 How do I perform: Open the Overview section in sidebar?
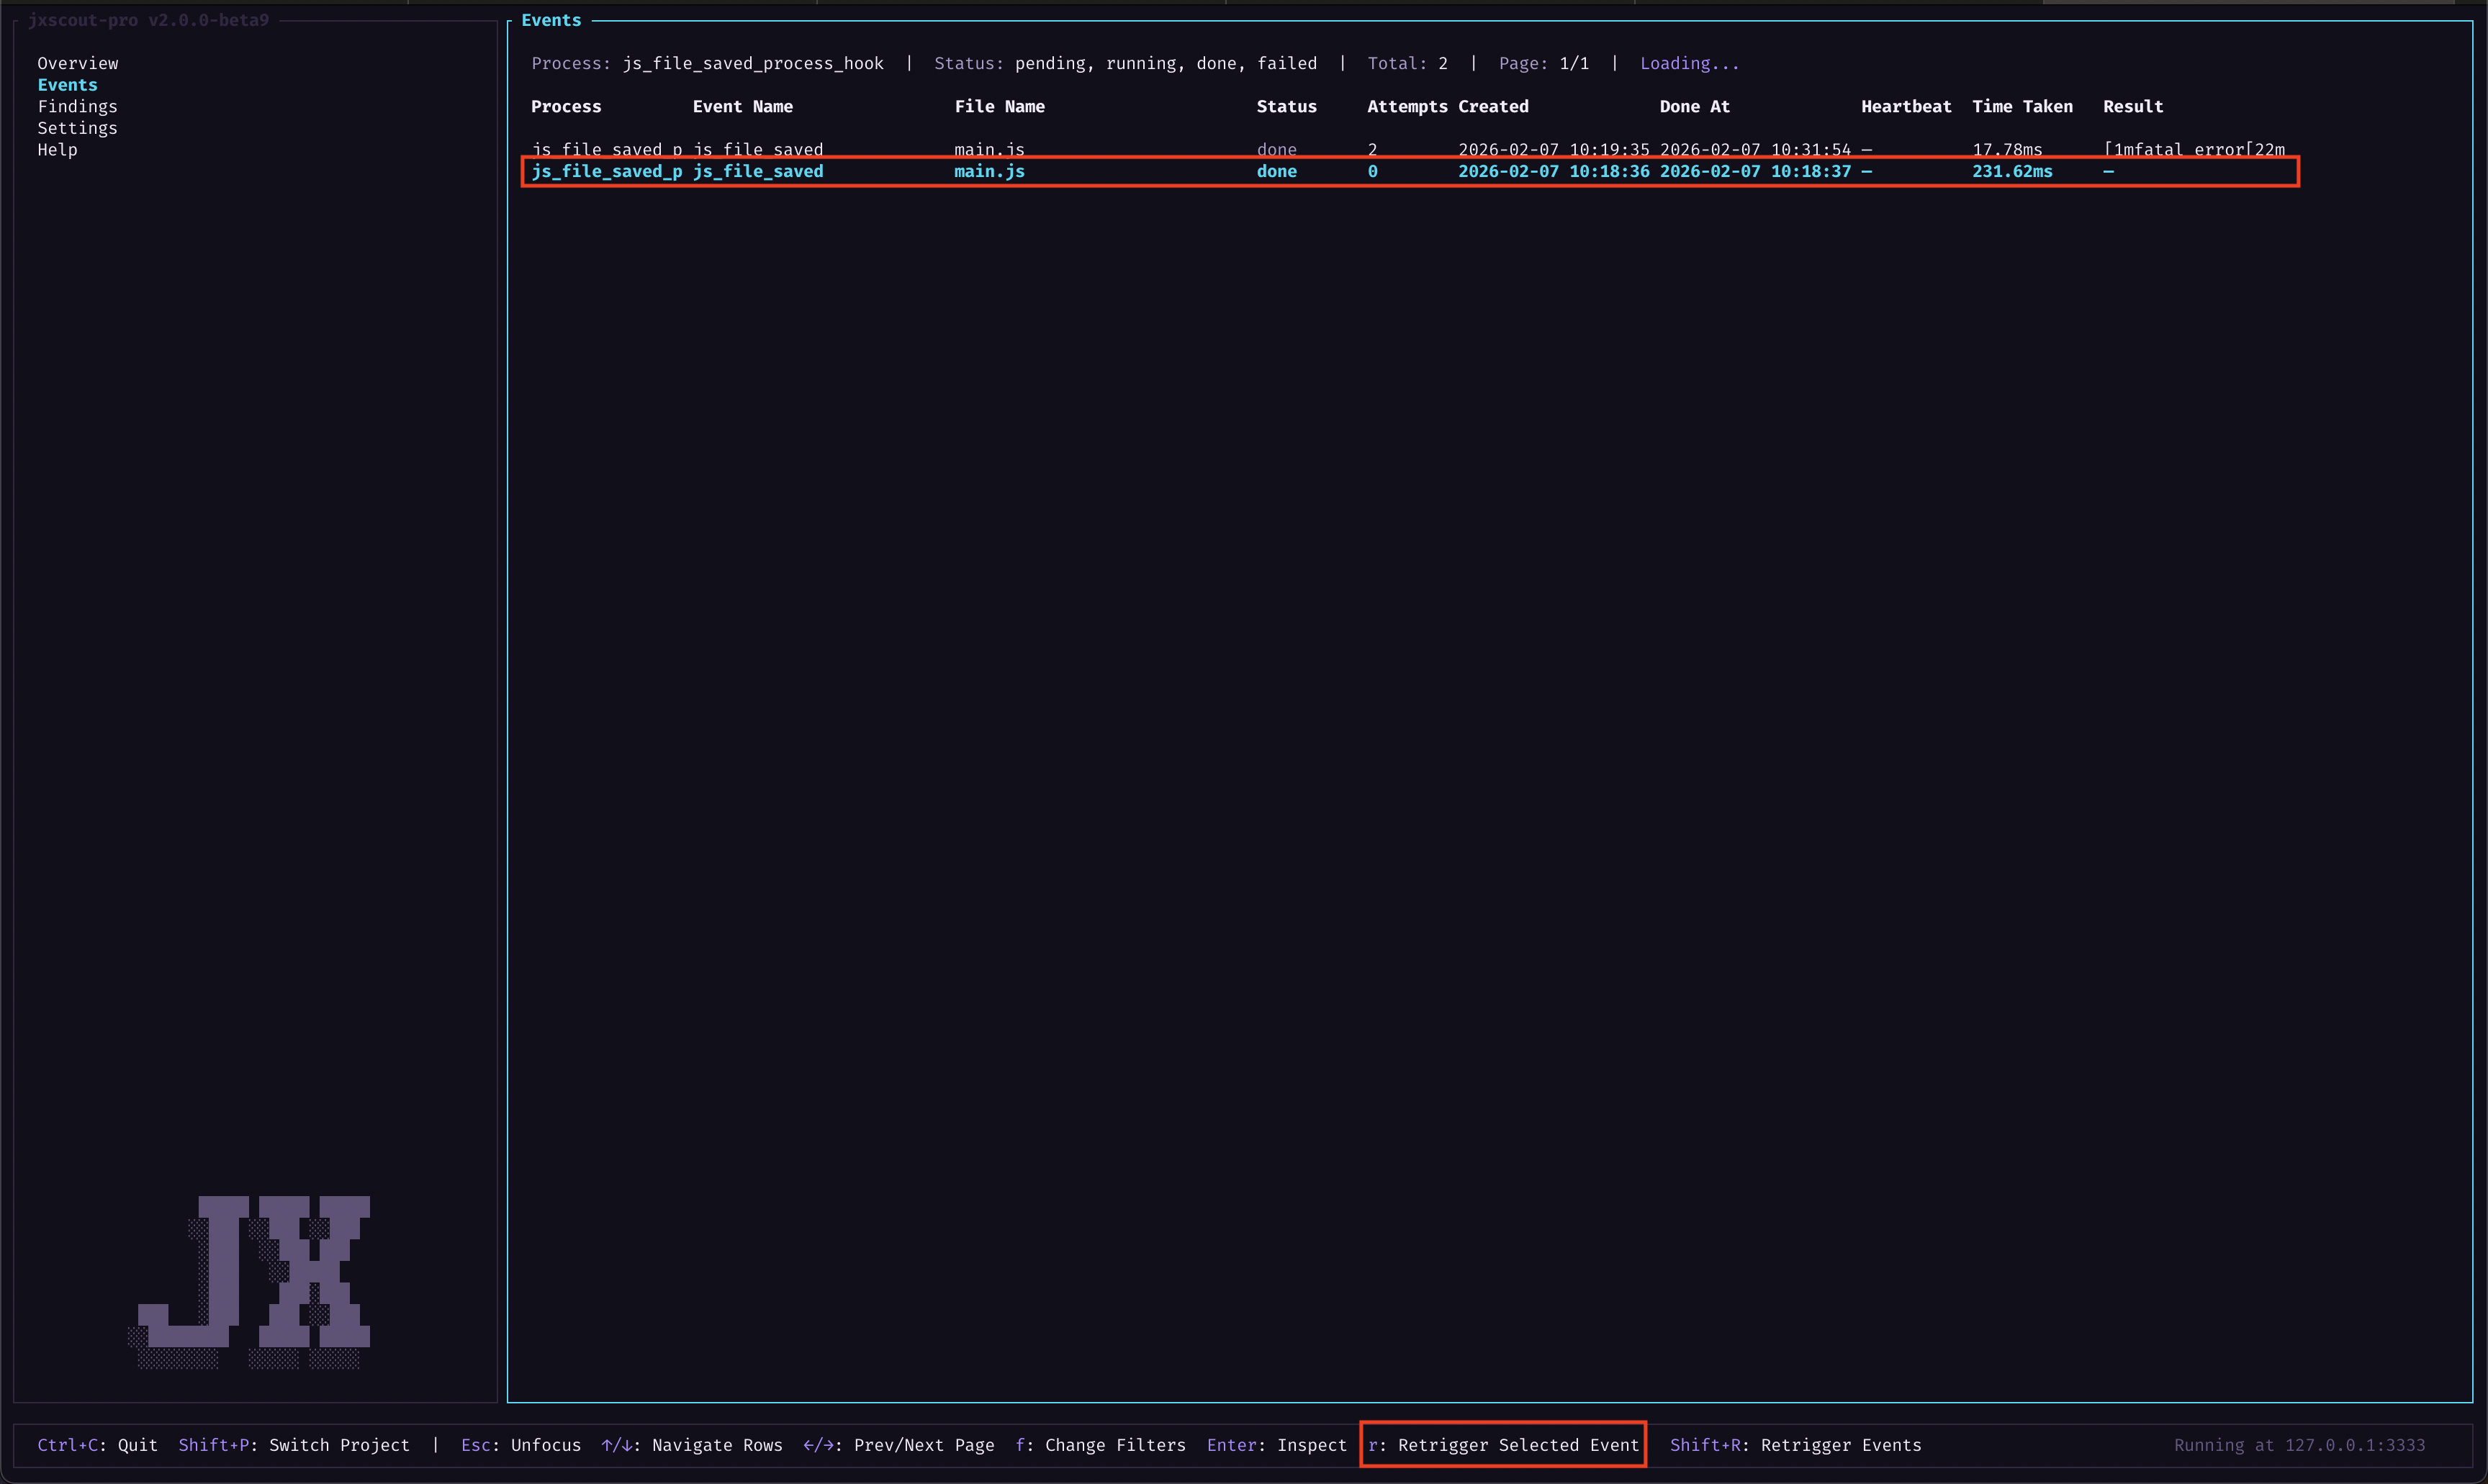(x=78, y=63)
